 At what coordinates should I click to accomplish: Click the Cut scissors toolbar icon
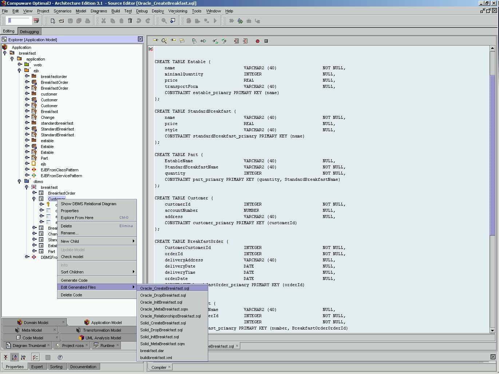(x=104, y=21)
